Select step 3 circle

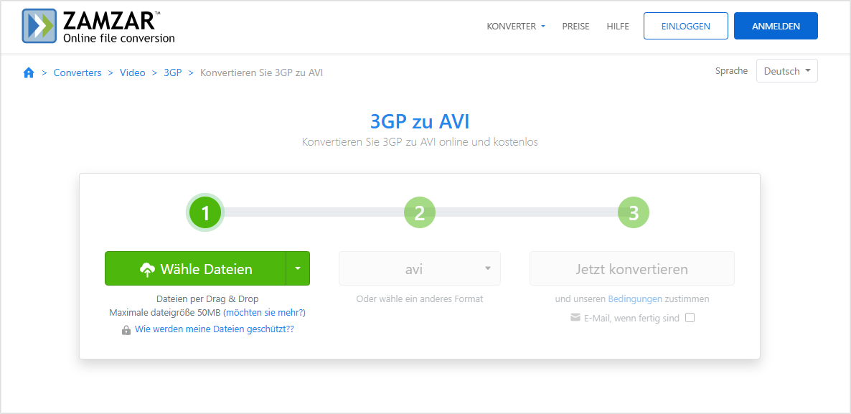pyautogui.click(x=634, y=213)
